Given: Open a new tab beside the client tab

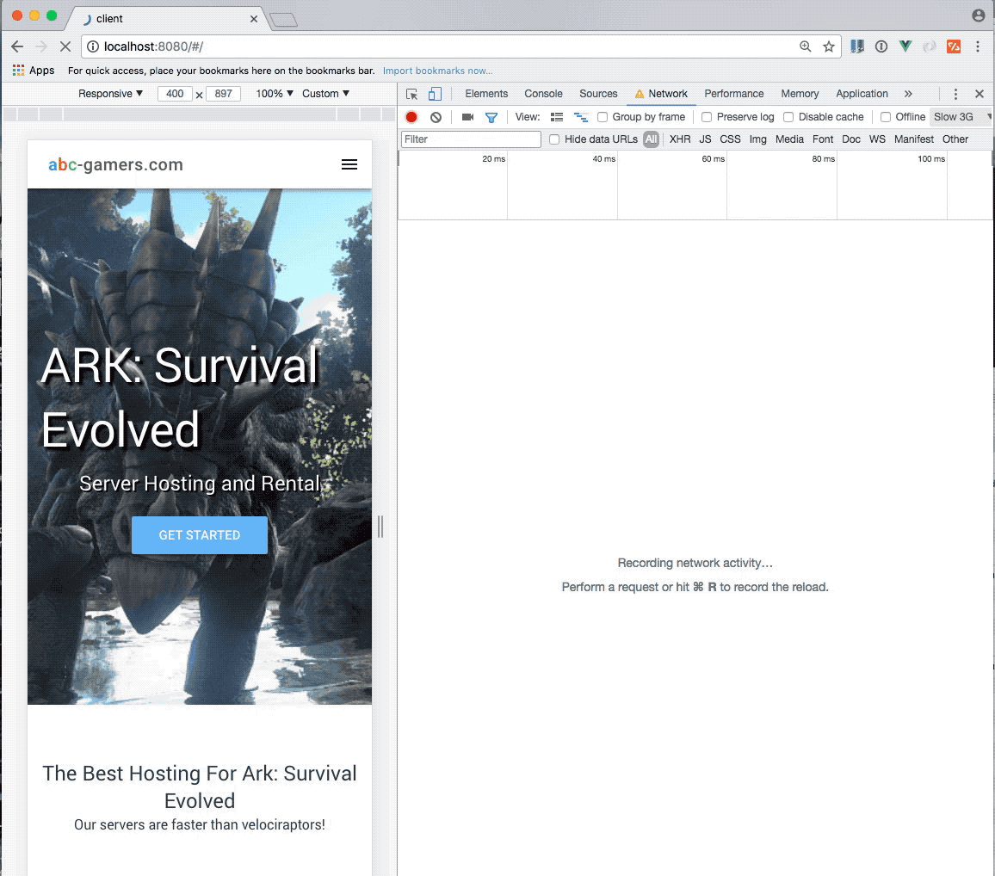Looking at the screenshot, I should point(284,20).
